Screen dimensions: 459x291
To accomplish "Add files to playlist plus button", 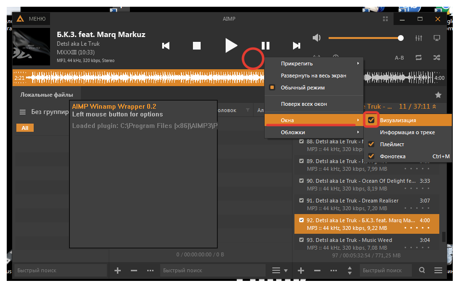I will coord(301,270).
